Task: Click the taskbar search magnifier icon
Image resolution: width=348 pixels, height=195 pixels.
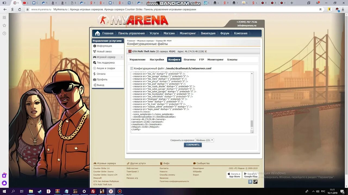Action: pyautogui.click(x=13, y=191)
